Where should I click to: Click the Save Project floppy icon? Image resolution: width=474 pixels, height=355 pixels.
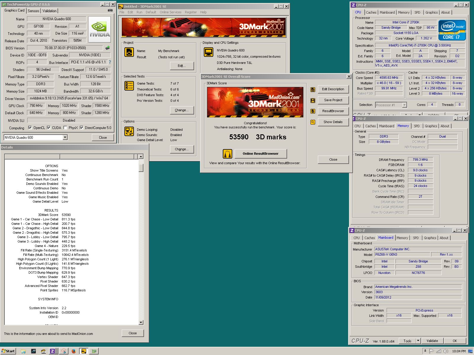(x=313, y=101)
